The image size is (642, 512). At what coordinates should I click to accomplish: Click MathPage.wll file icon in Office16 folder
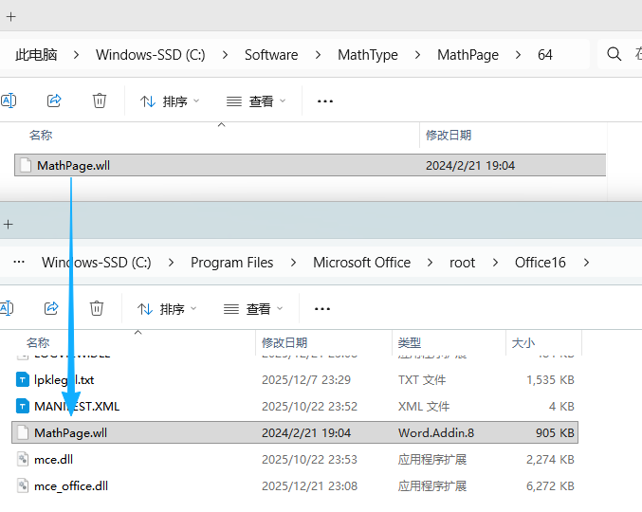(23, 433)
